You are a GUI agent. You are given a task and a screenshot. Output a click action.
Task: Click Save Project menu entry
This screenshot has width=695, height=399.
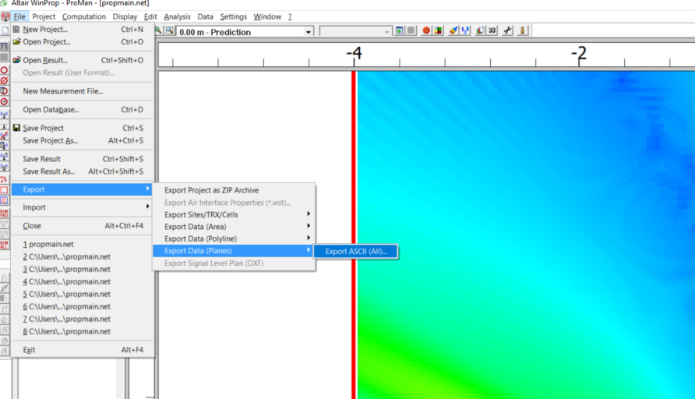[83, 128]
